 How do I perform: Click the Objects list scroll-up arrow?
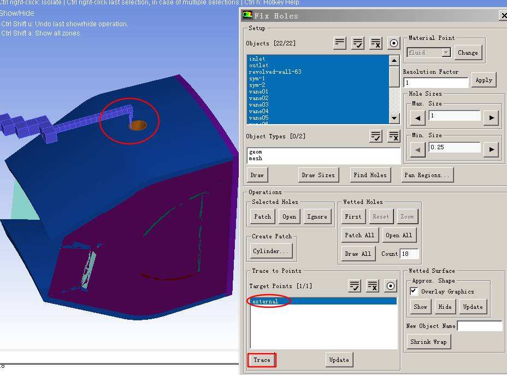click(394, 60)
